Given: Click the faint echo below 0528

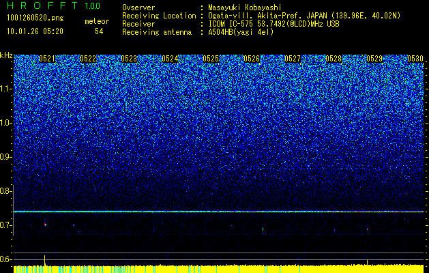Looking at the screenshot, I should (334, 230).
